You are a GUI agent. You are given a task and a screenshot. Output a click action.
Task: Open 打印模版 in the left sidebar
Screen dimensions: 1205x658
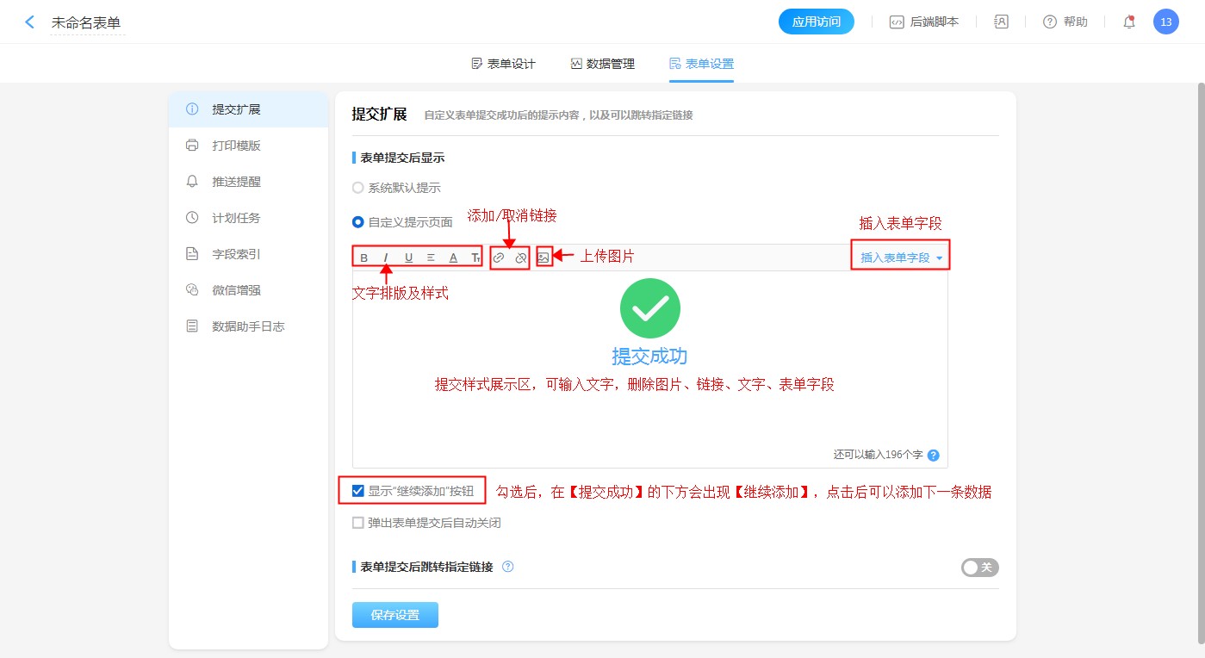pyautogui.click(x=236, y=146)
